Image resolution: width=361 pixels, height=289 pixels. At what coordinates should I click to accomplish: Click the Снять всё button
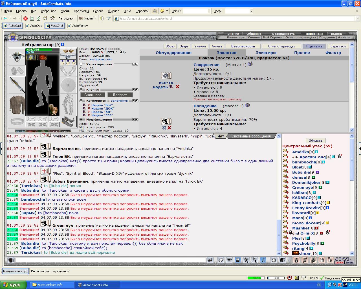[93, 95]
